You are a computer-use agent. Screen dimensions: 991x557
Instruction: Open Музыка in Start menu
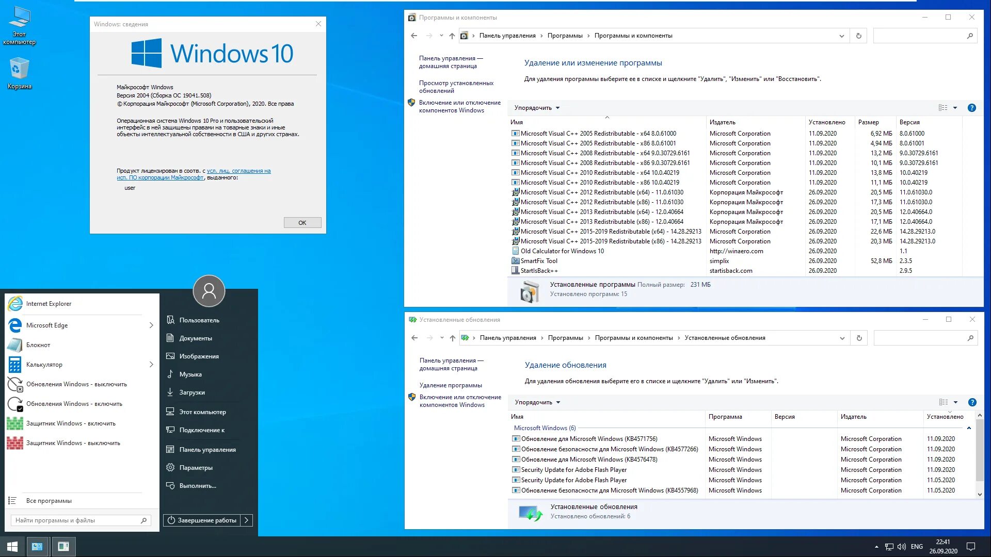pos(190,374)
